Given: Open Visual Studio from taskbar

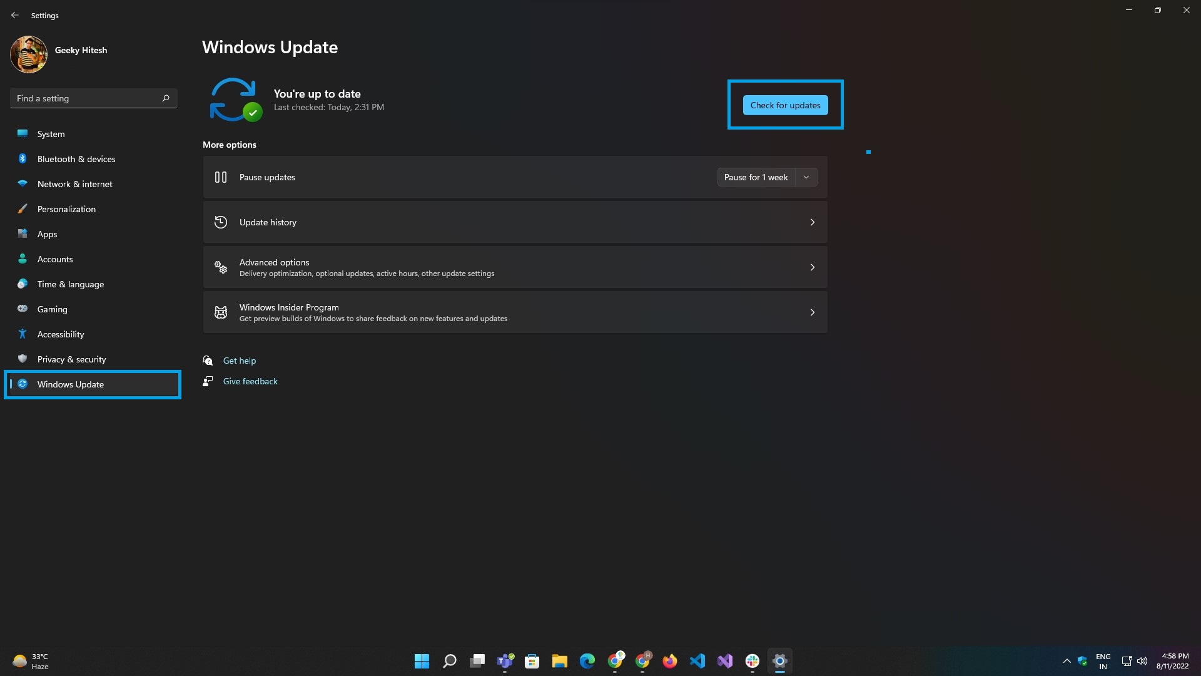Looking at the screenshot, I should click(725, 661).
